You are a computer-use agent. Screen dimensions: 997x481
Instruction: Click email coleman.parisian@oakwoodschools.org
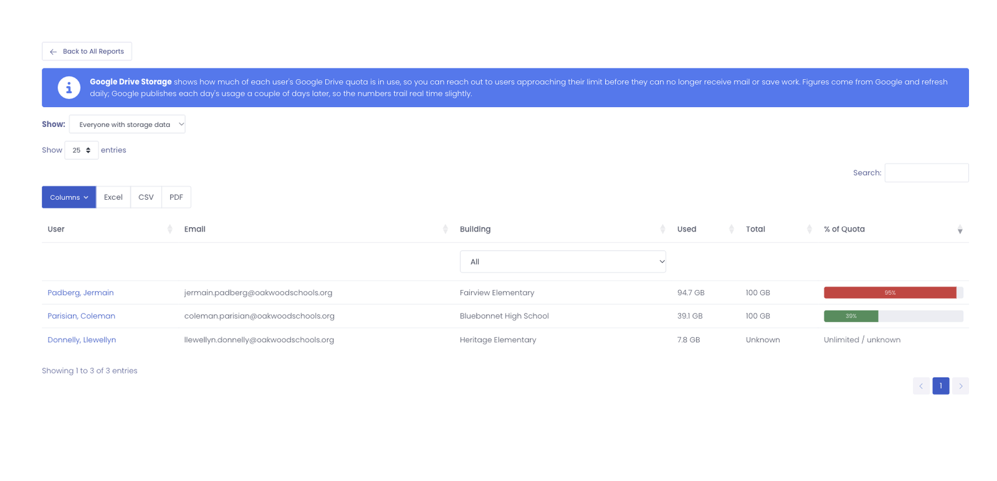tap(259, 316)
